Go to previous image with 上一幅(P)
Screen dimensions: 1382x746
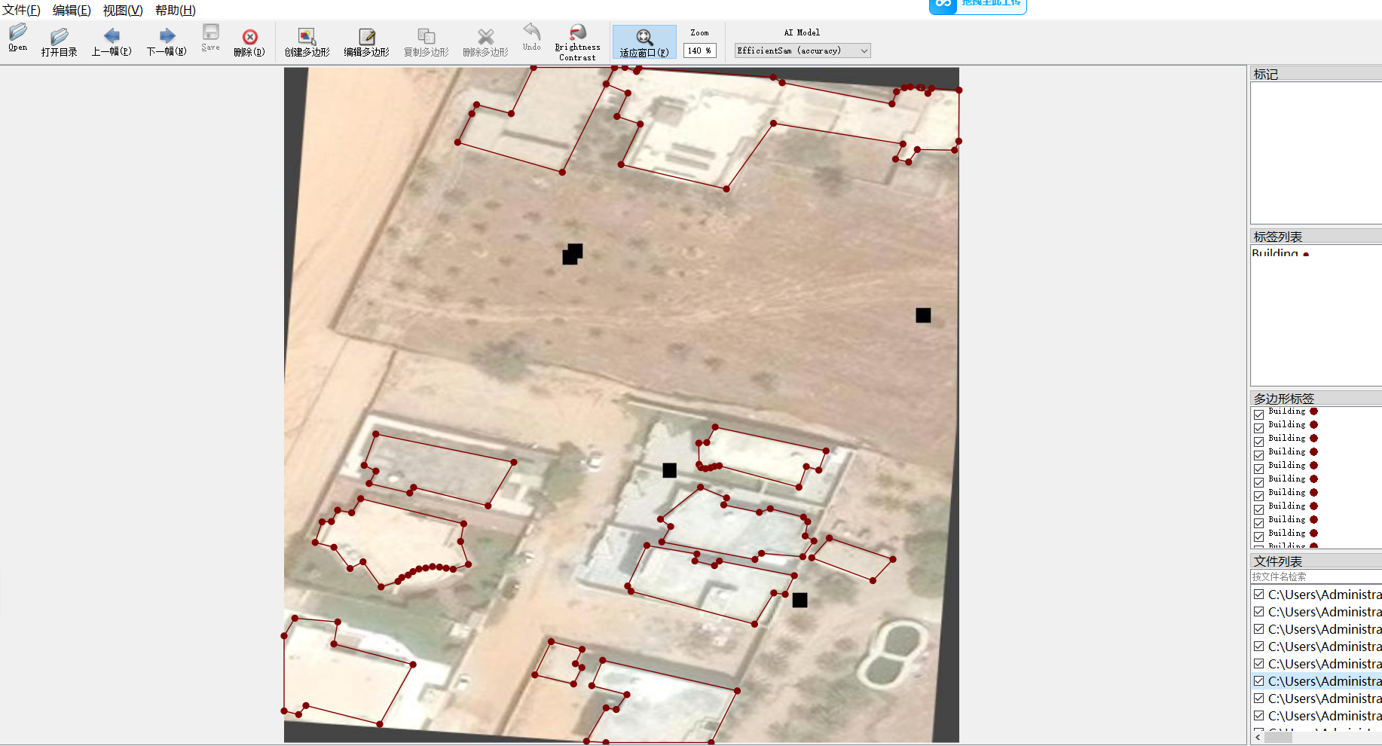click(112, 42)
